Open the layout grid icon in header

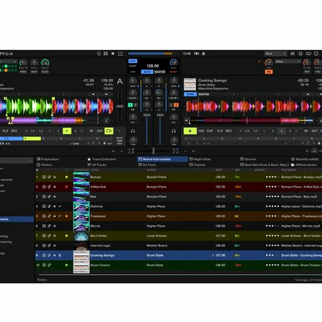106,54
